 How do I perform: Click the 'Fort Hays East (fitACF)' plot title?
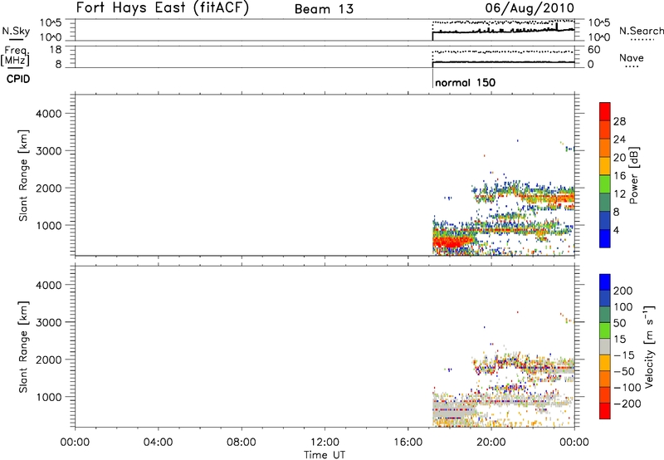tap(162, 7)
